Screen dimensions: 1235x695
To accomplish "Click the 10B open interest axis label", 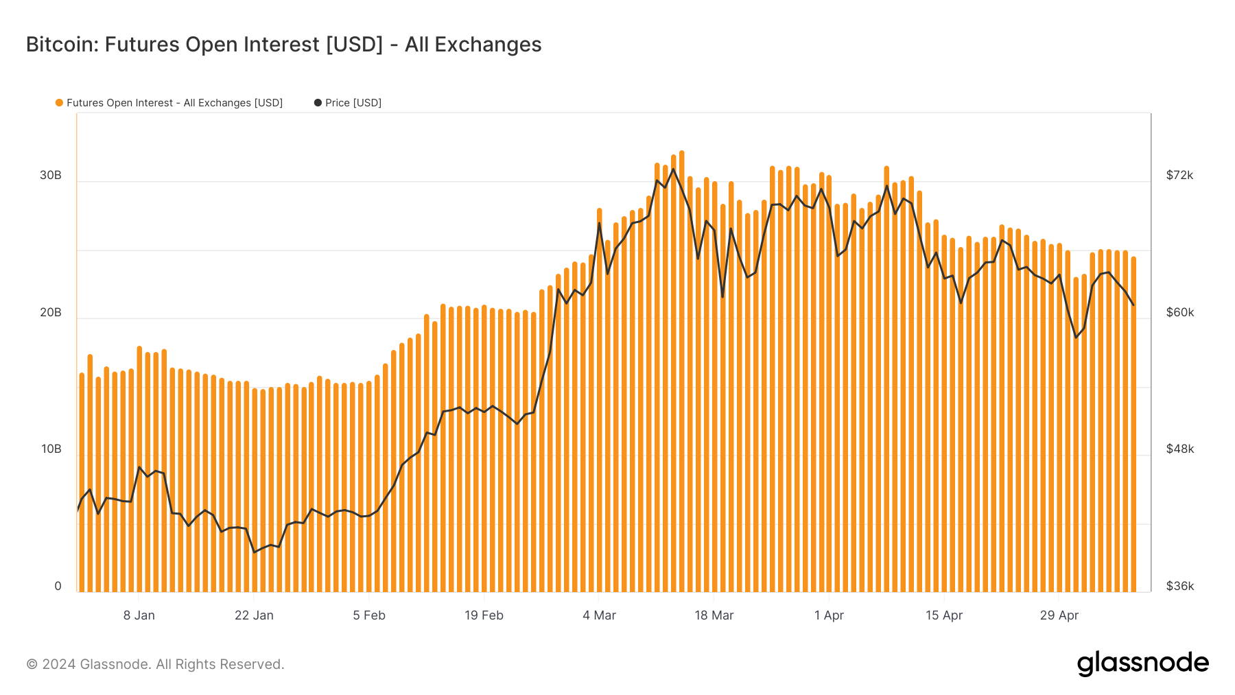I will click(x=51, y=449).
